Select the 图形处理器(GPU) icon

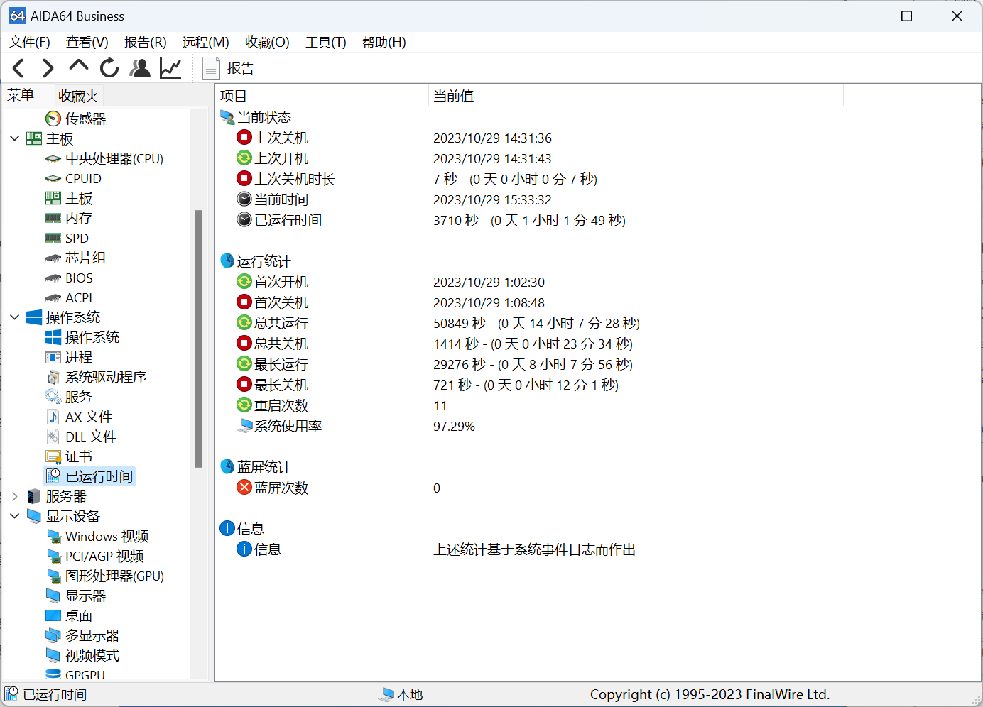(x=53, y=576)
